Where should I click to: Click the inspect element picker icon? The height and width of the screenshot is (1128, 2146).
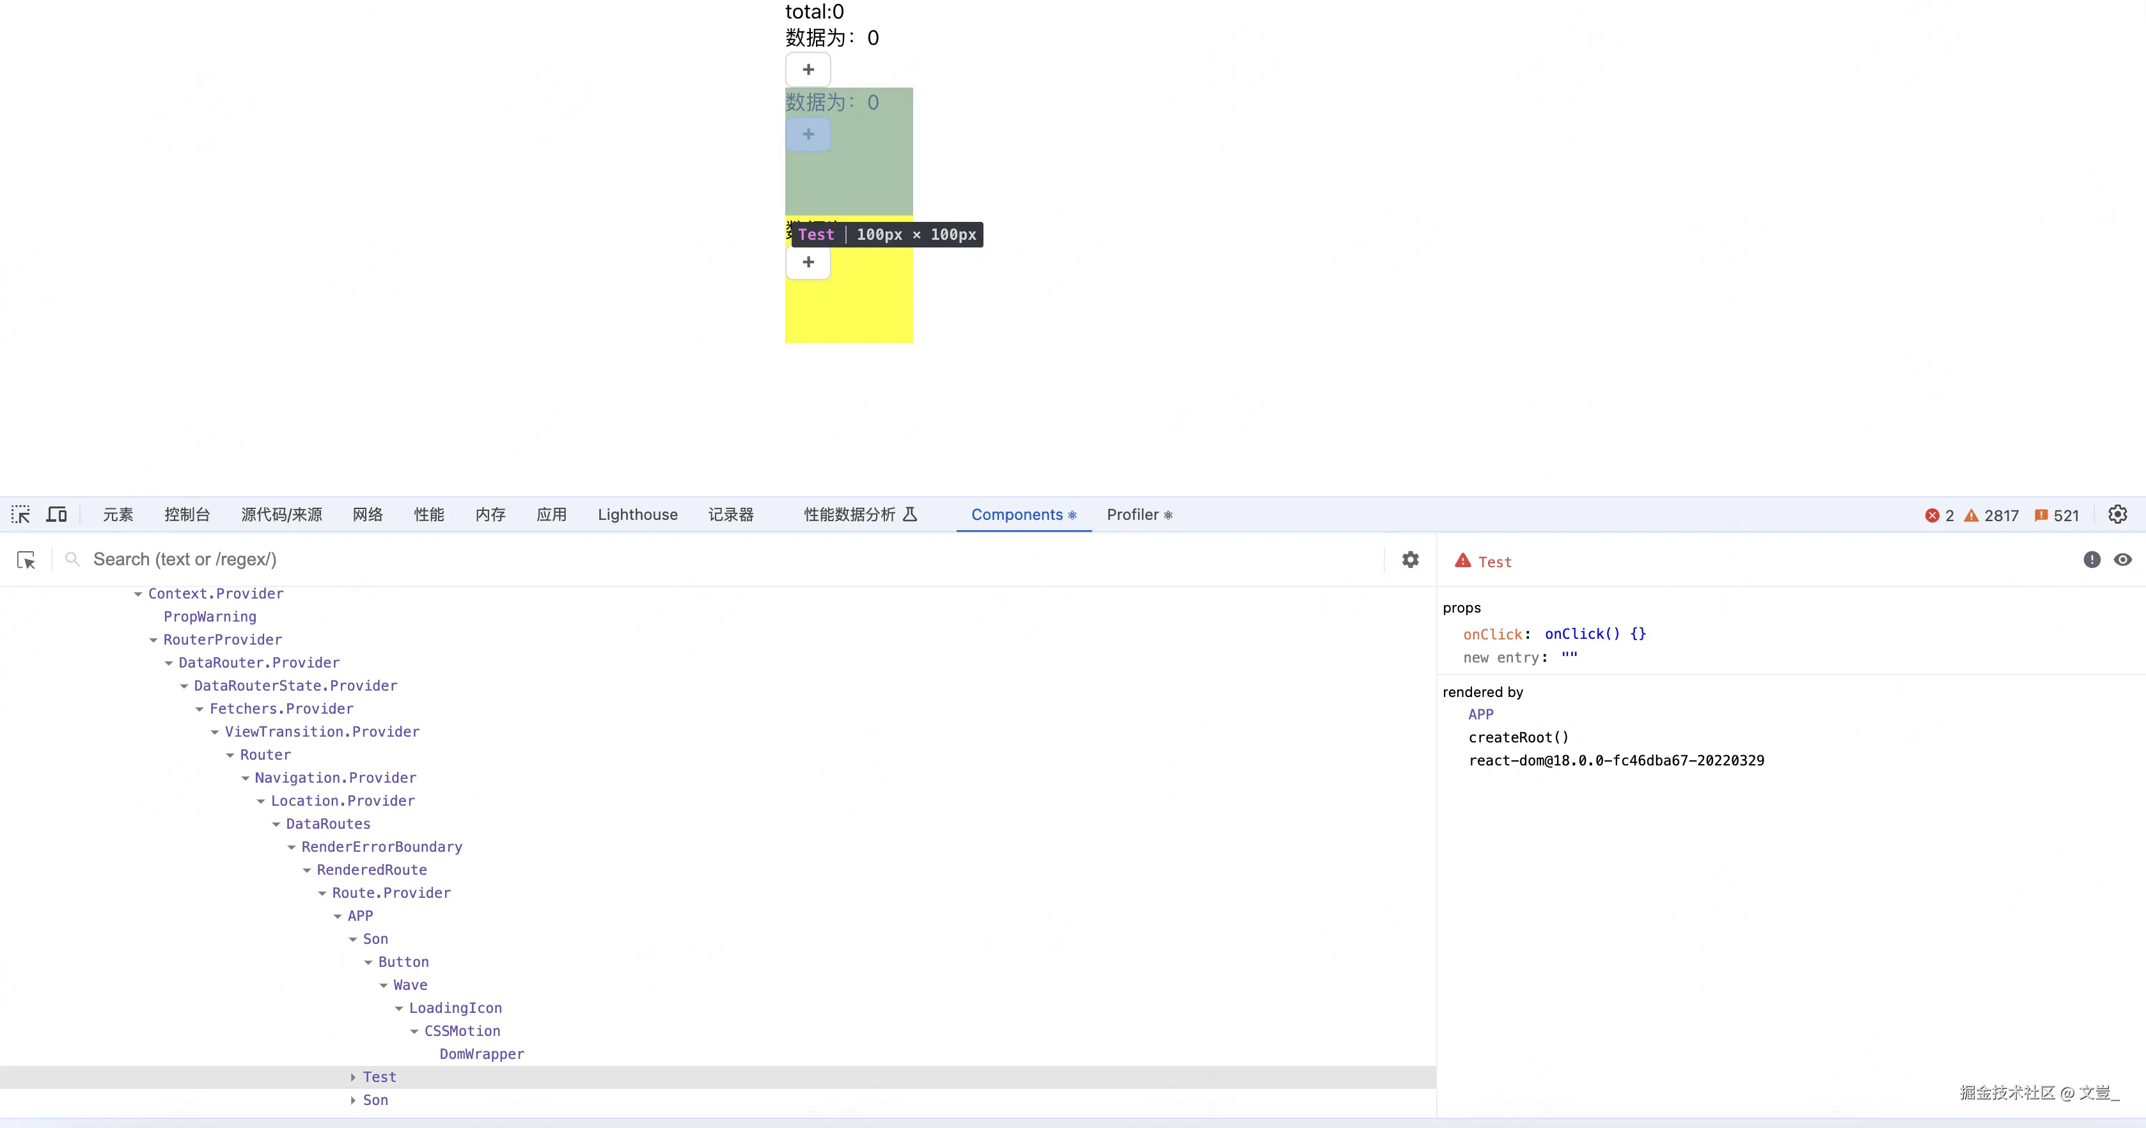[x=21, y=515]
